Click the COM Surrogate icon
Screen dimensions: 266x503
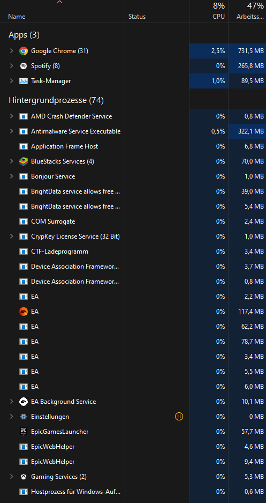pos(24,221)
